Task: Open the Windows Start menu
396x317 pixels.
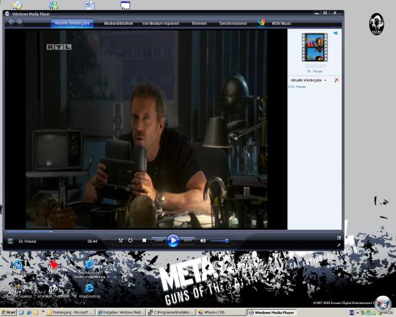Action: (x=8, y=313)
